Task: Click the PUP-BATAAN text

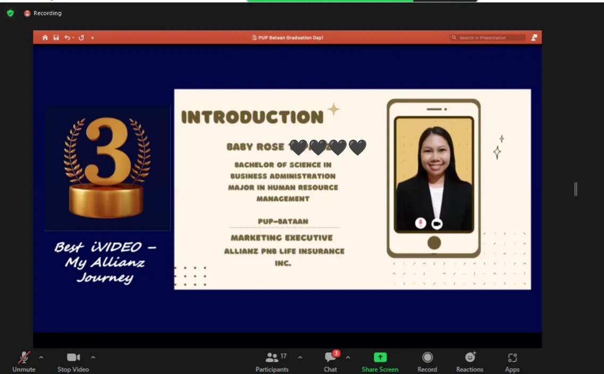Action: pyautogui.click(x=283, y=221)
